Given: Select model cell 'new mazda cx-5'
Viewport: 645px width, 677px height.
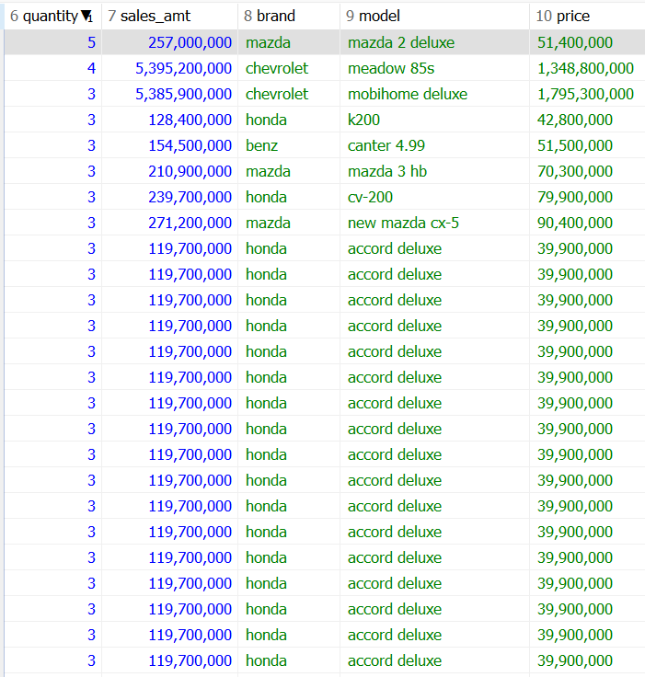Looking at the screenshot, I should (434, 223).
